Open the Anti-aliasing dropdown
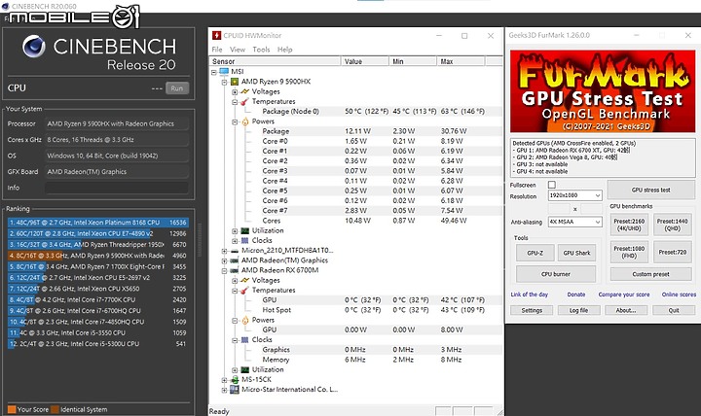701x416 pixels. pyautogui.click(x=575, y=222)
